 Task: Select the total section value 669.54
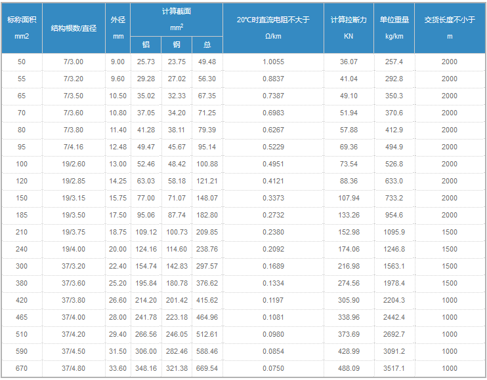[x=207, y=369]
